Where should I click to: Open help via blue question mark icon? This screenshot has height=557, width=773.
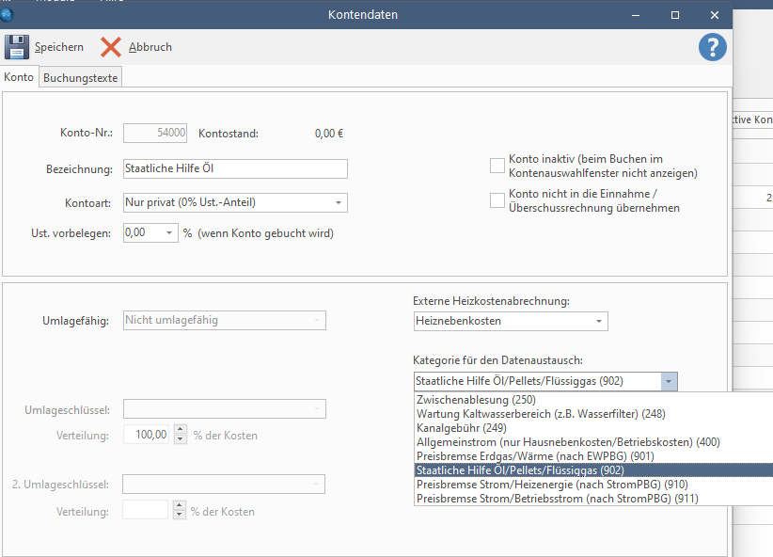[x=712, y=48]
